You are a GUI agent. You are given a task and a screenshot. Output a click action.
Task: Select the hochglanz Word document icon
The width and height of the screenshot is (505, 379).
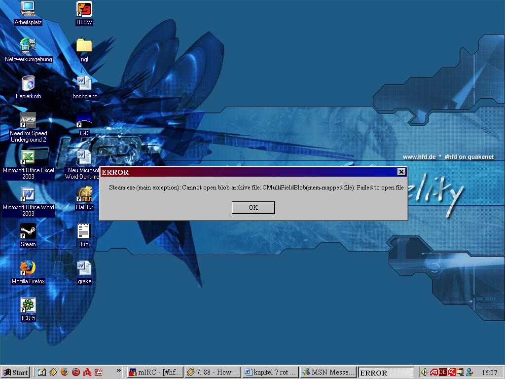pyautogui.click(x=84, y=87)
